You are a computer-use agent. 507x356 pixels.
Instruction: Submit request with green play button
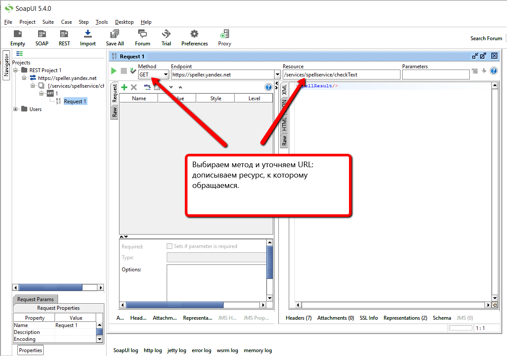[x=114, y=71]
